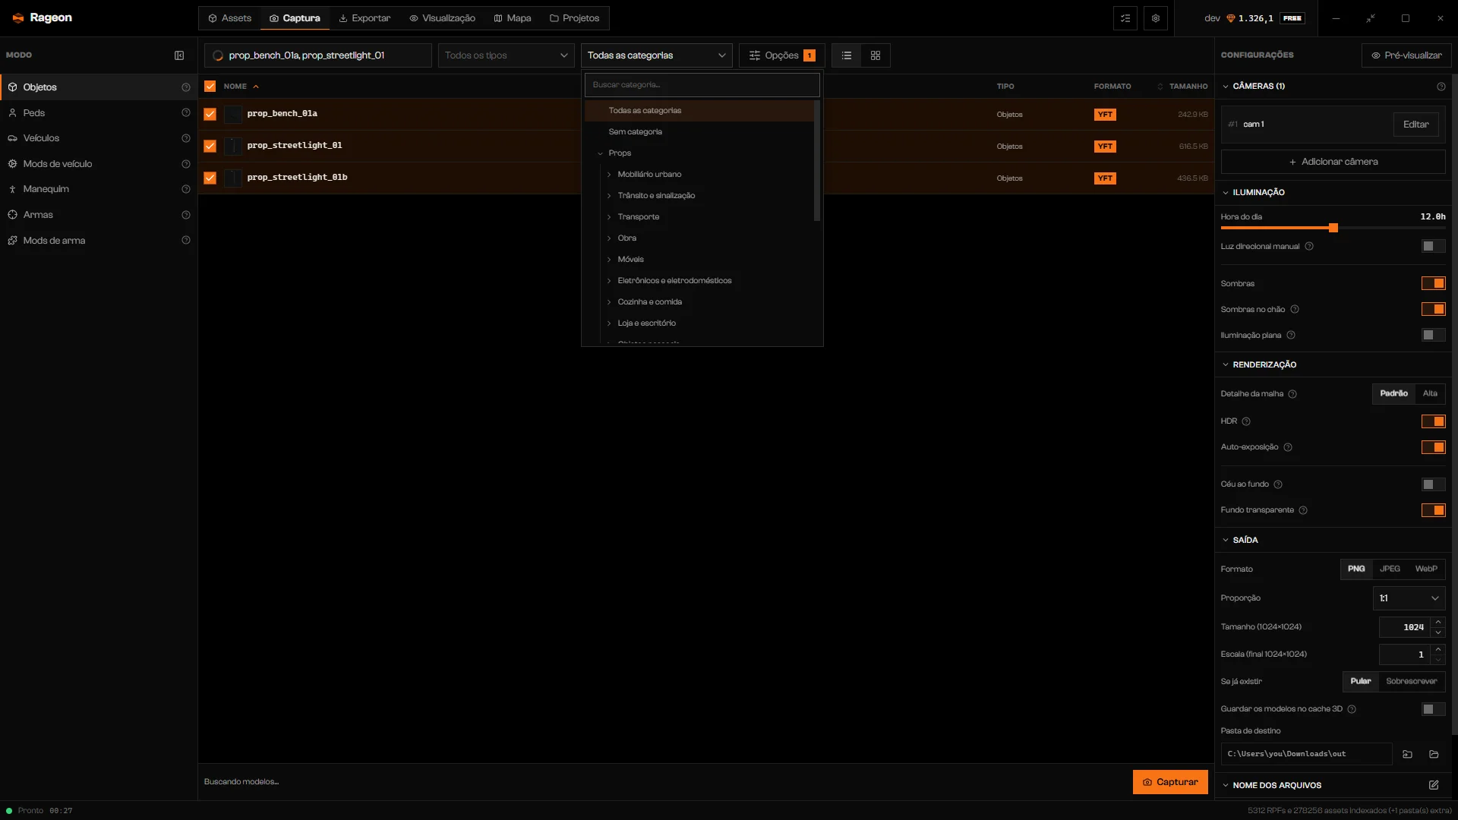This screenshot has width=1458, height=820.
Task: Open the Todos os tipos dropdown
Action: click(x=507, y=55)
